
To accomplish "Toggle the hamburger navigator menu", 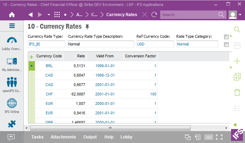I will pos(12,26).
